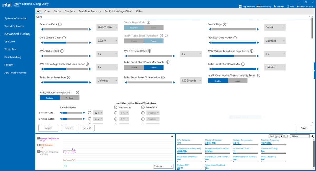The image size is (316, 171).
Task: Open 1 Active Core 53 x dropdown
Action: 98,113
